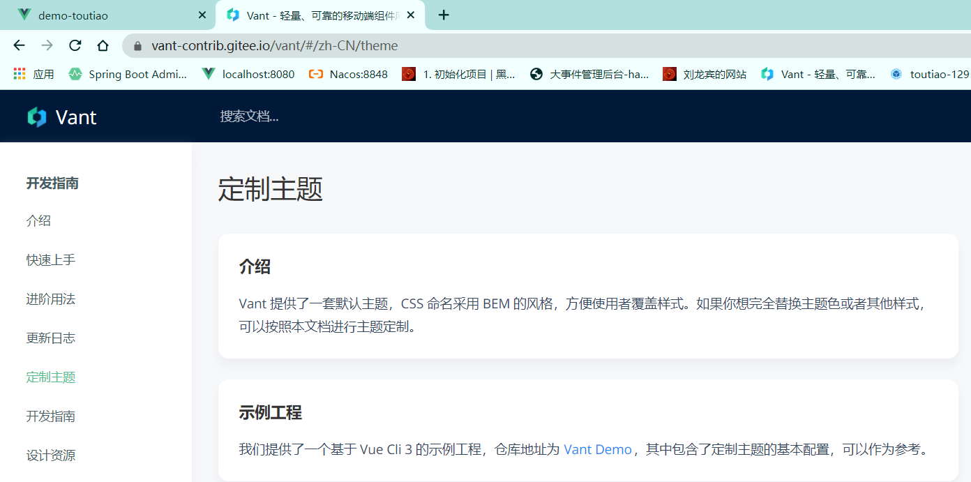Click the 示例工程 section heading
Screen dimensions: 971x482
click(270, 412)
